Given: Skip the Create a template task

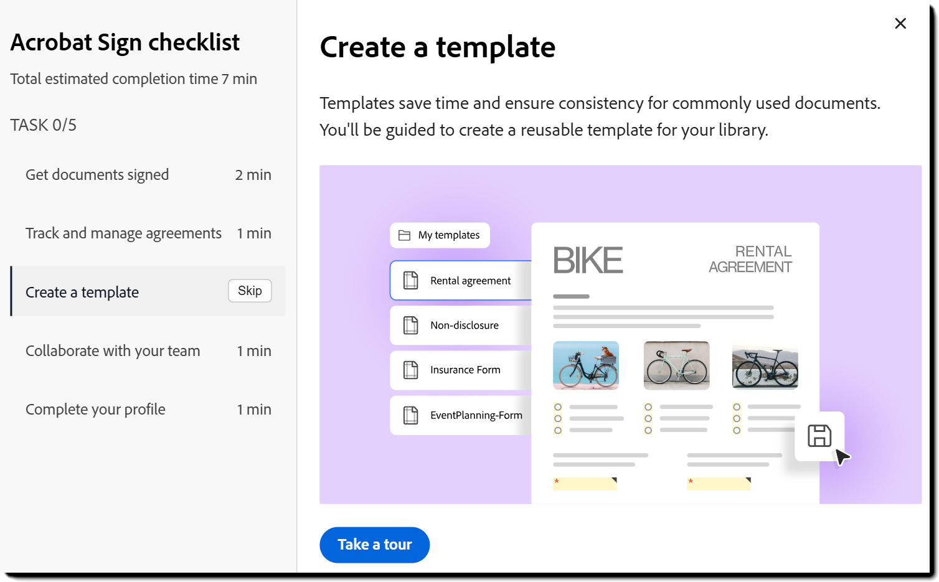Looking at the screenshot, I should coord(250,291).
